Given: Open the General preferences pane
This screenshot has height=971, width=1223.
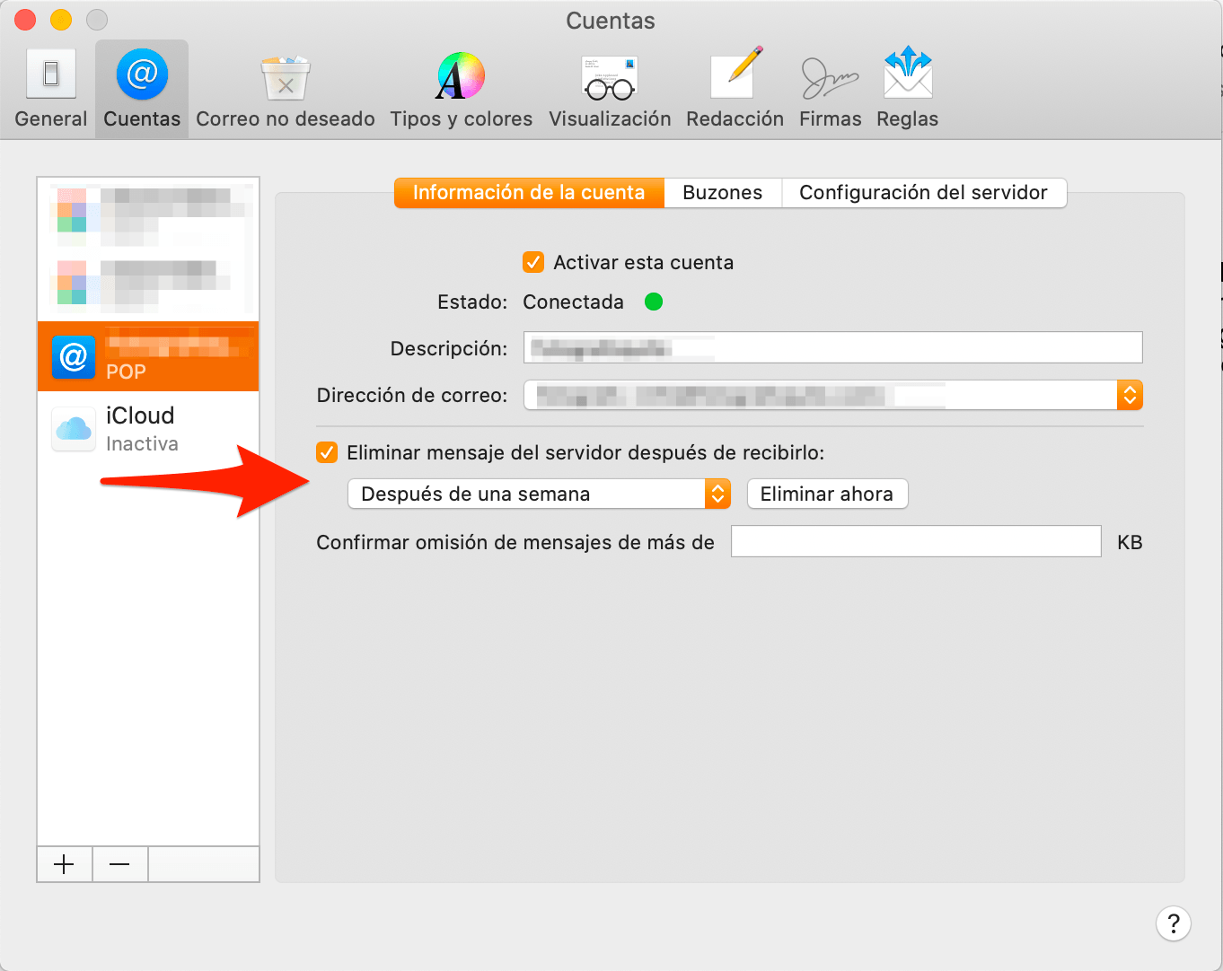Looking at the screenshot, I should 51,89.
